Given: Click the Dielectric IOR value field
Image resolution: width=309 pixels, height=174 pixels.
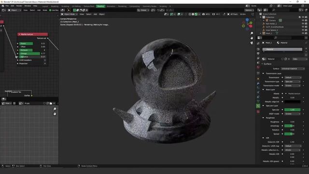Looking at the screenshot, I should pos(293,142).
